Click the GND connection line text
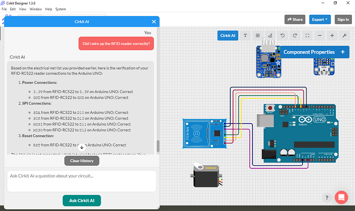 (x=81, y=98)
